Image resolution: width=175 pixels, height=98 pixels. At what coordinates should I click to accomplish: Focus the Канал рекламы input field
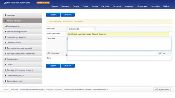118,34
